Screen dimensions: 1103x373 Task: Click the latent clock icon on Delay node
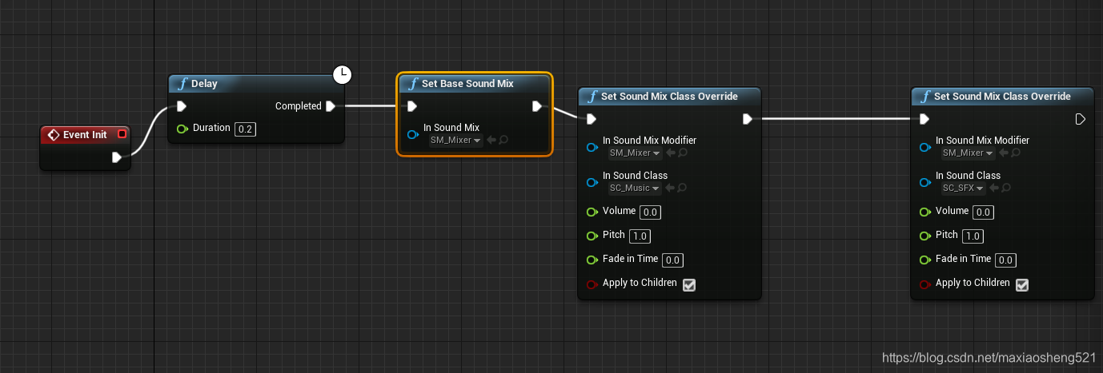pyautogui.click(x=342, y=75)
